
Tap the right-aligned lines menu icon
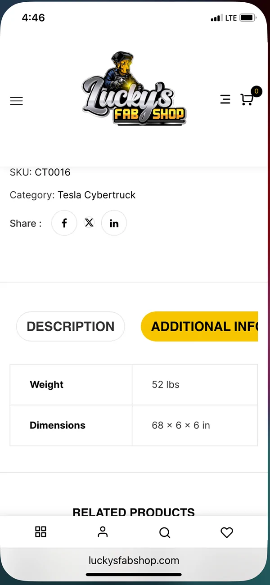(x=225, y=99)
